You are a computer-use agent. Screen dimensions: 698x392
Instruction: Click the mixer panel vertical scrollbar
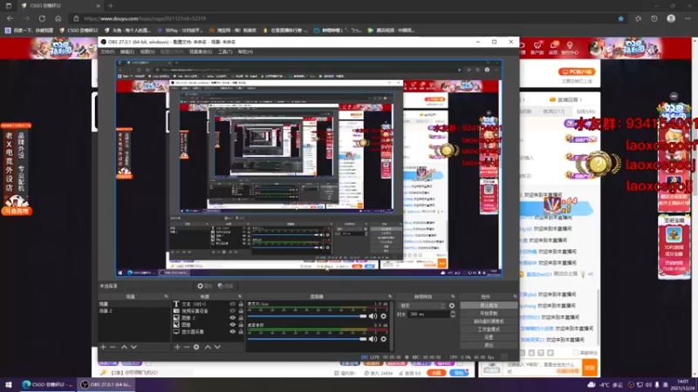[x=391, y=325]
